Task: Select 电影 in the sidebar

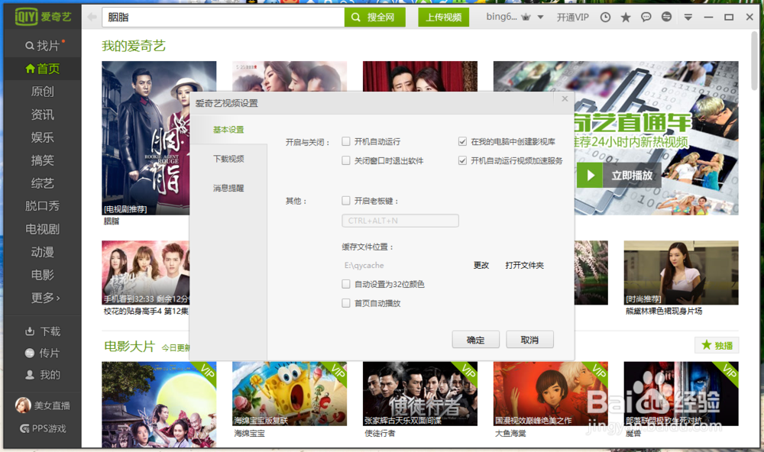Action: coord(42,275)
